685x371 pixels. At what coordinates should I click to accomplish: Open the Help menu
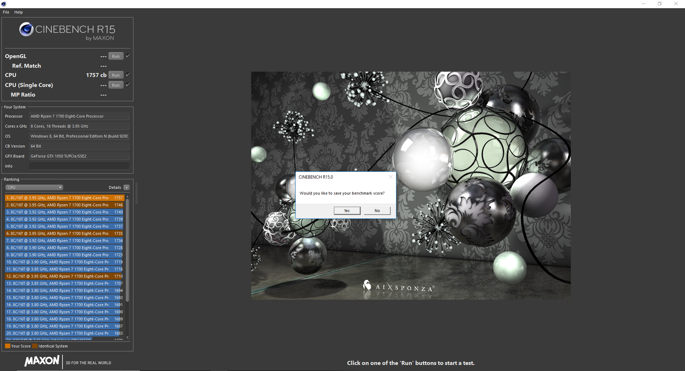point(19,12)
